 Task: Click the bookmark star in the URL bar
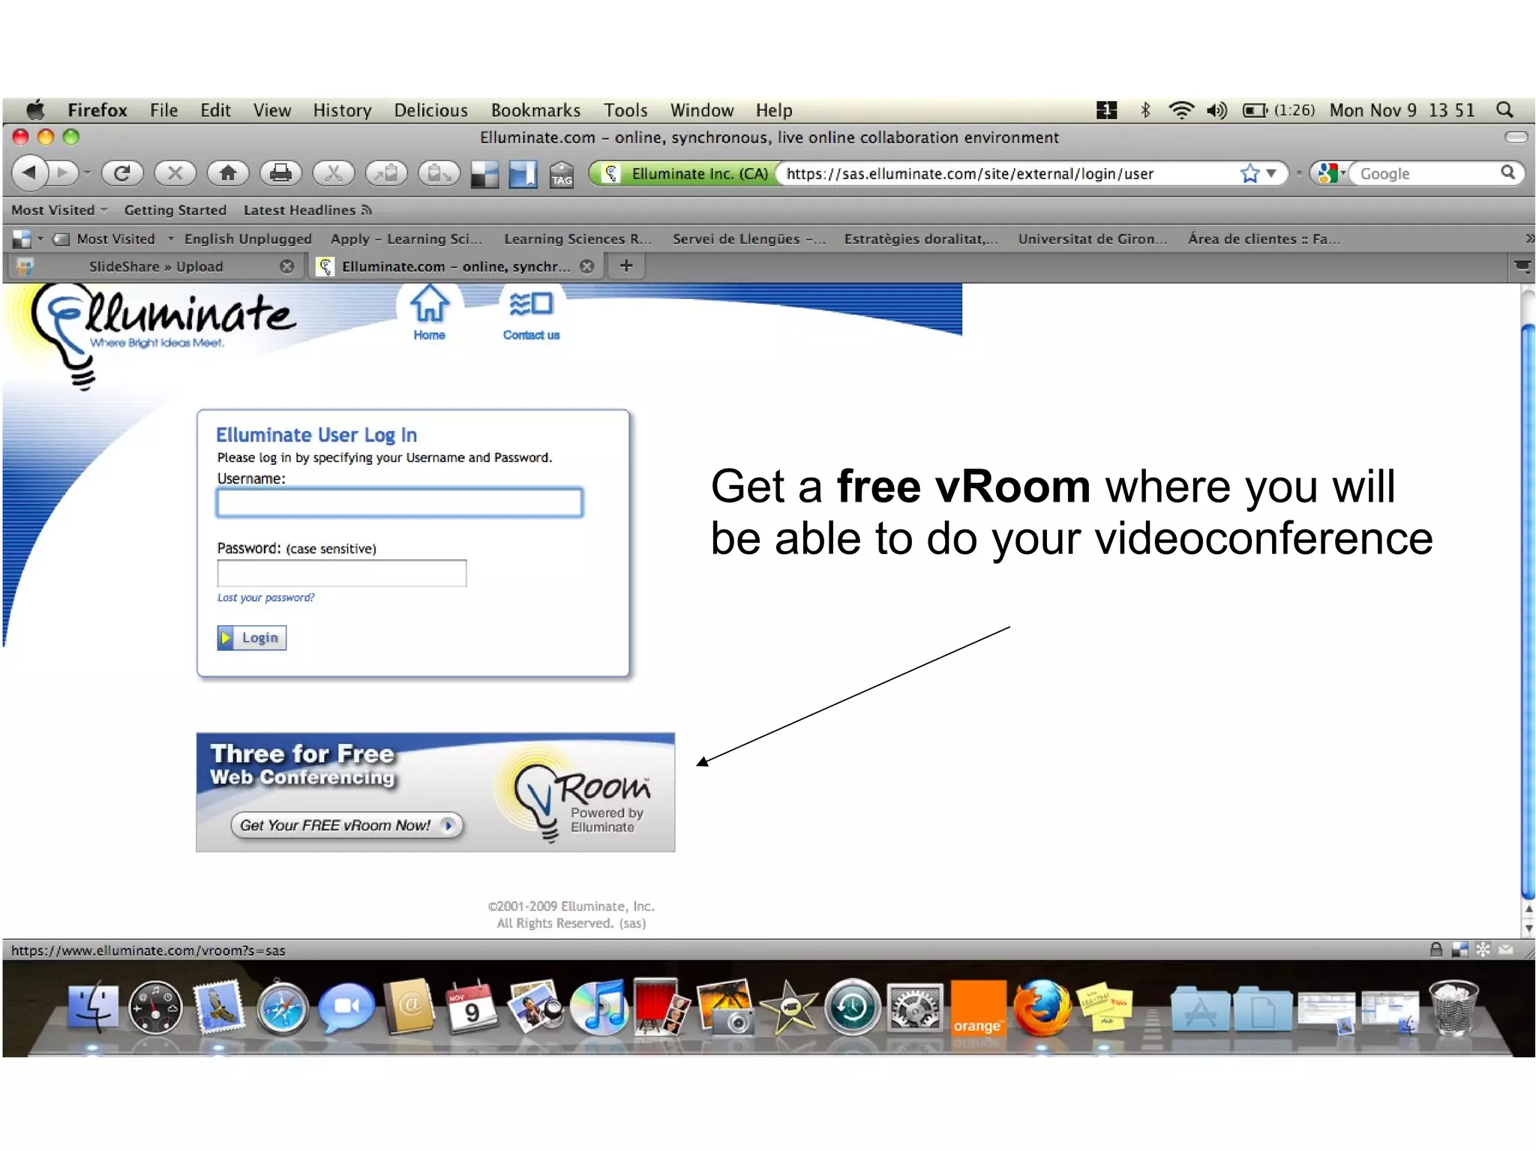(x=1249, y=174)
